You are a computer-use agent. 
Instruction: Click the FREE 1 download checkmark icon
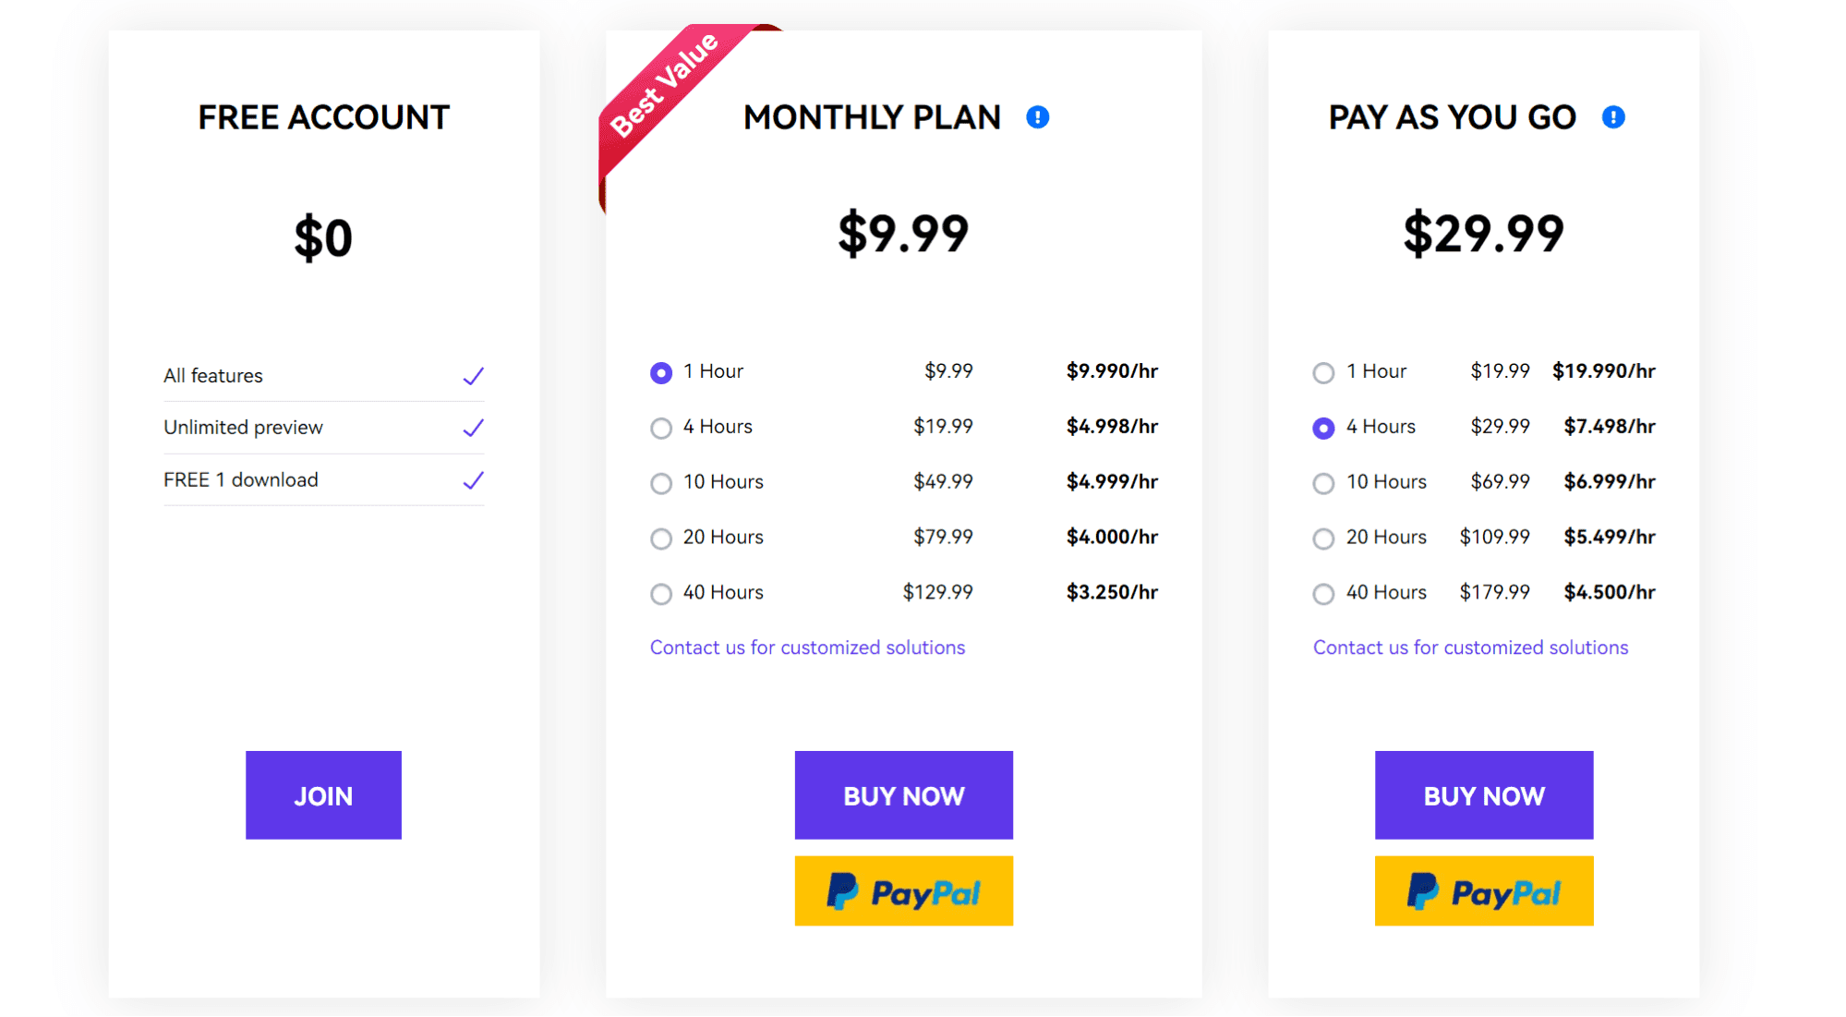(473, 480)
